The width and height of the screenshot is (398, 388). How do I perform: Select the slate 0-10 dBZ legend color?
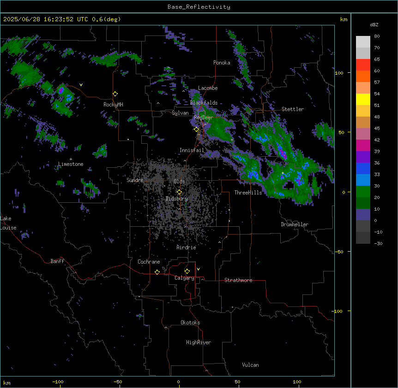click(x=363, y=215)
